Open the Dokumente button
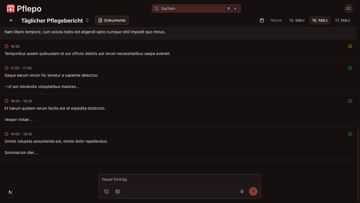This screenshot has height=203, width=360. pyautogui.click(x=112, y=20)
